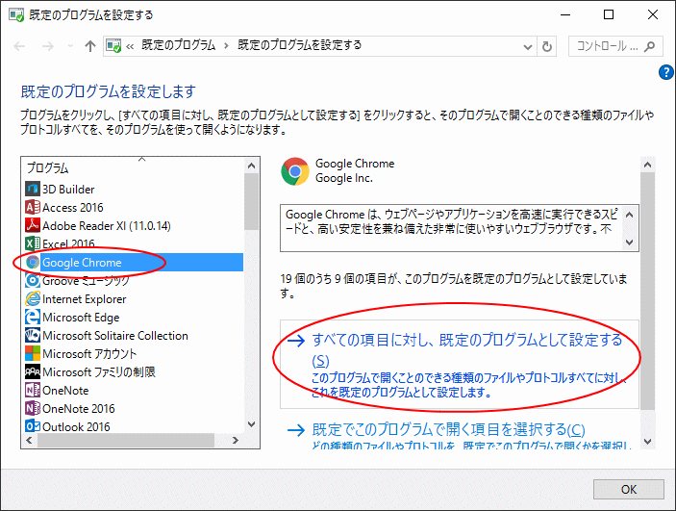Click details pane scroll down arrow
Viewport: 676px width, 511px height.
tap(647, 441)
